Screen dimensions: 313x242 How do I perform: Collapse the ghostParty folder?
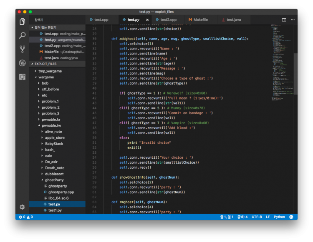pyautogui.click(x=53, y=180)
